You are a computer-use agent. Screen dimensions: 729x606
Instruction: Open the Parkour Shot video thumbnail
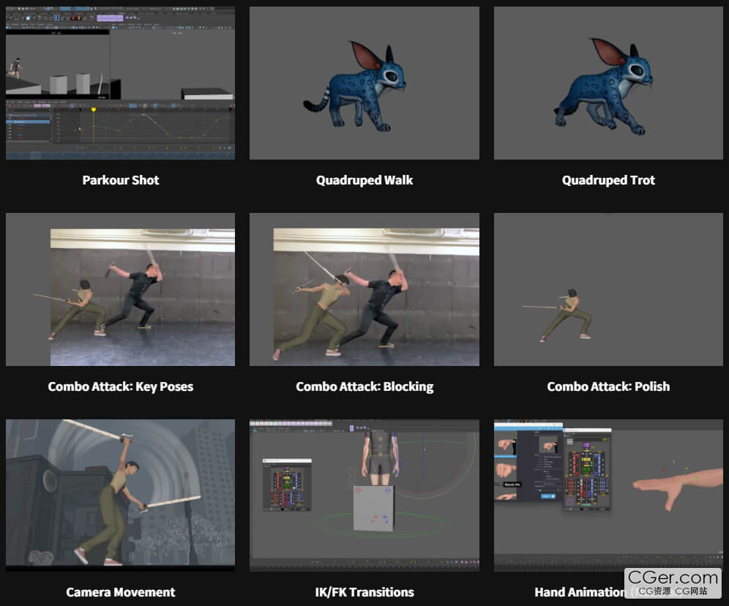point(120,83)
